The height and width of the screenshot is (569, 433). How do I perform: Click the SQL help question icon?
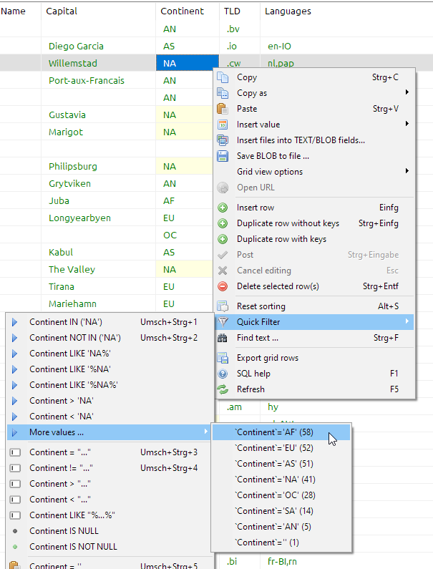[x=223, y=374]
